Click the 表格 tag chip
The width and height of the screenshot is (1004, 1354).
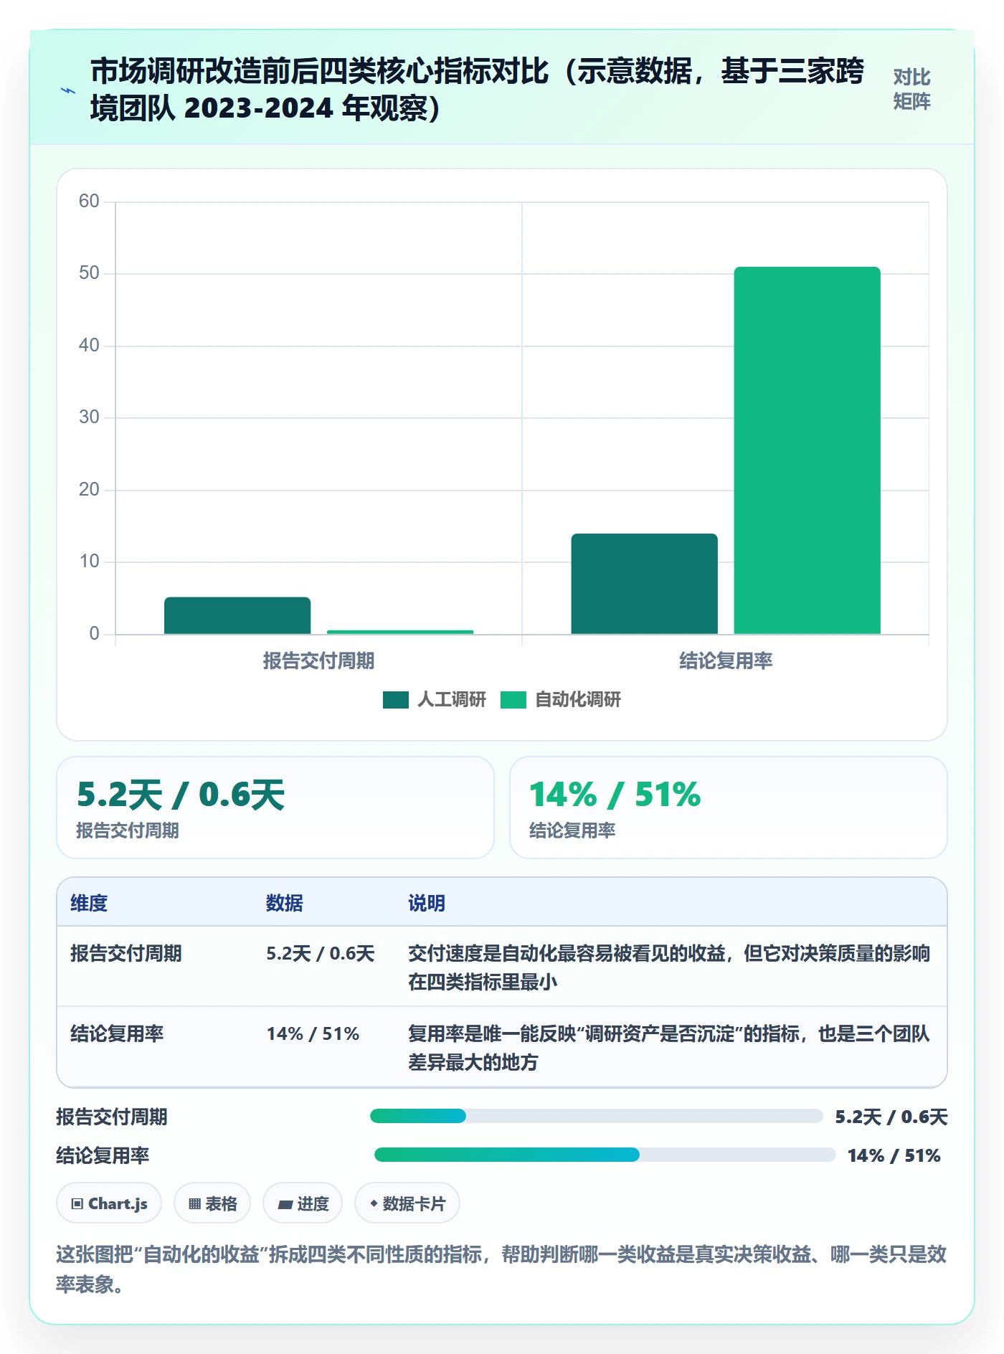[x=212, y=1203]
